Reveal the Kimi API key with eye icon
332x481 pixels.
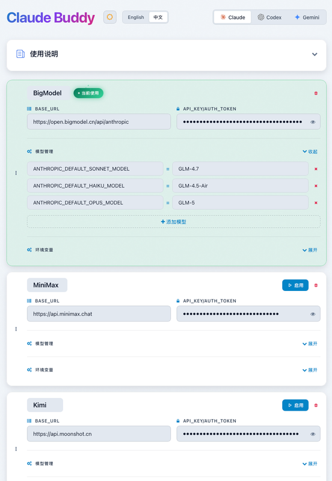(x=313, y=434)
